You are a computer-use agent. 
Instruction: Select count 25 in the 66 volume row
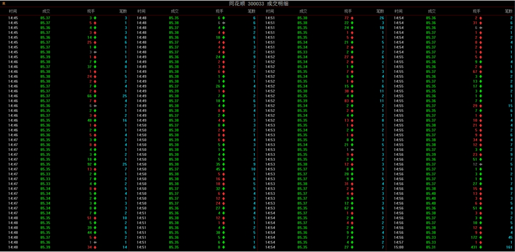click(x=124, y=96)
